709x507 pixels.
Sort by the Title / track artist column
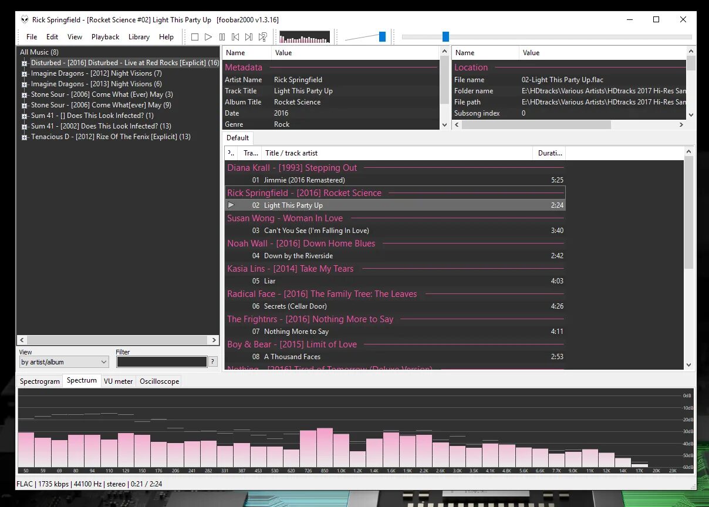(397, 153)
